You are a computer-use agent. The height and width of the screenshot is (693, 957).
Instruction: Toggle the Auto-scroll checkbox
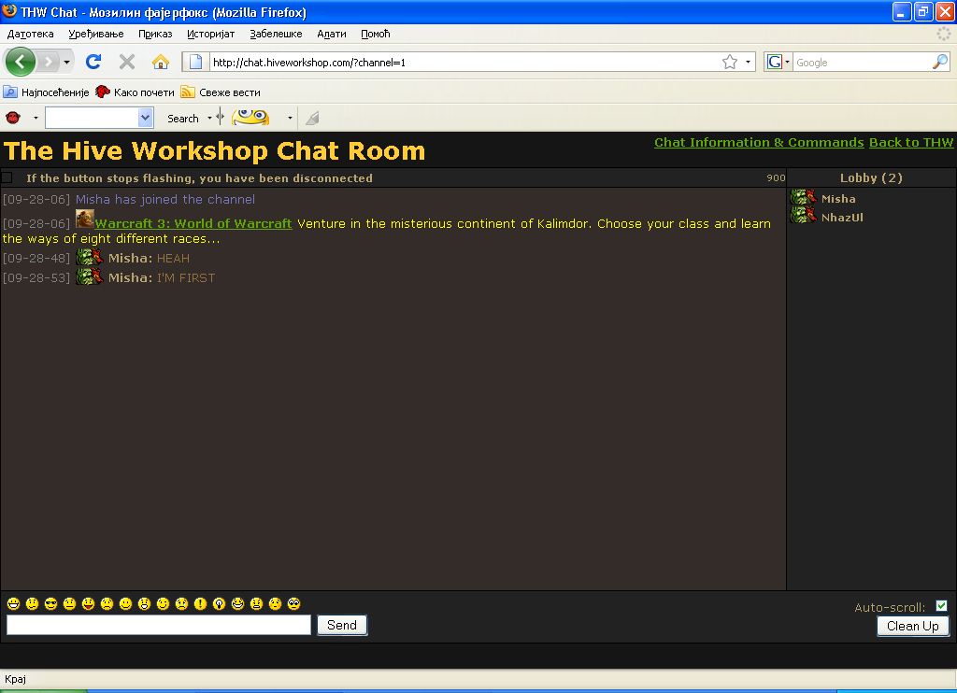coord(941,606)
